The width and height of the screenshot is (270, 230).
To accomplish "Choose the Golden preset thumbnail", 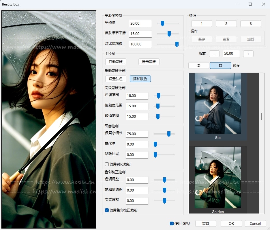I will [217, 178].
